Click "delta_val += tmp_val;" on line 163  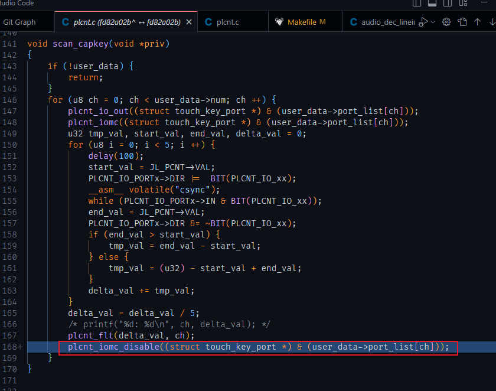click(x=141, y=291)
